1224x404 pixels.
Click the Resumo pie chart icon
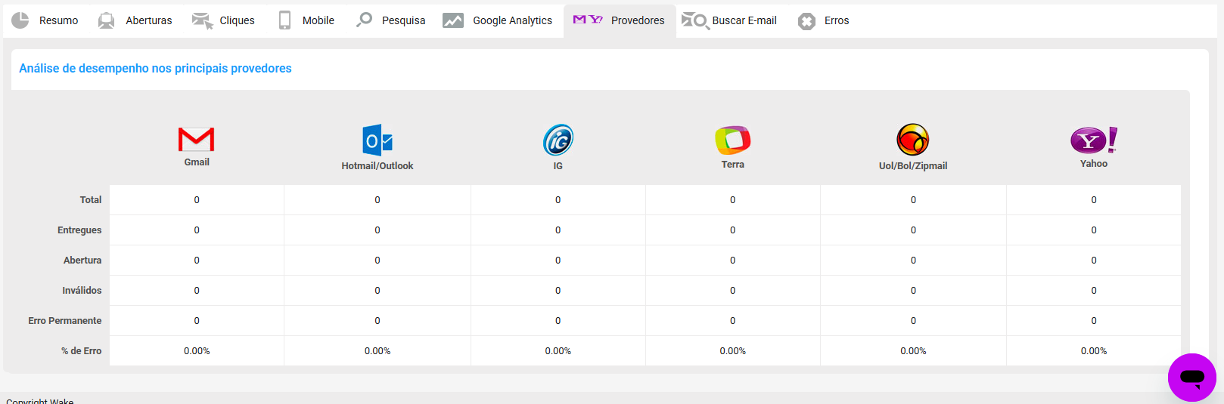[x=20, y=20]
